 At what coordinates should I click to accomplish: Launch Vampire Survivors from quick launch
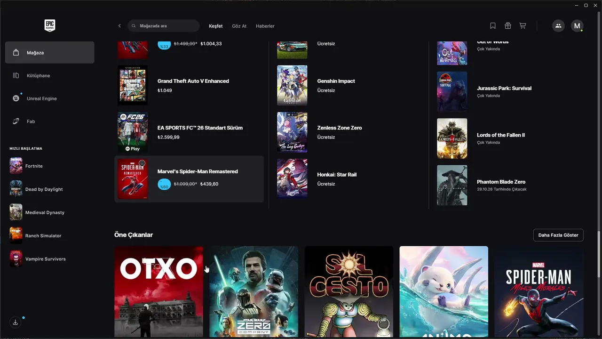pos(49,259)
